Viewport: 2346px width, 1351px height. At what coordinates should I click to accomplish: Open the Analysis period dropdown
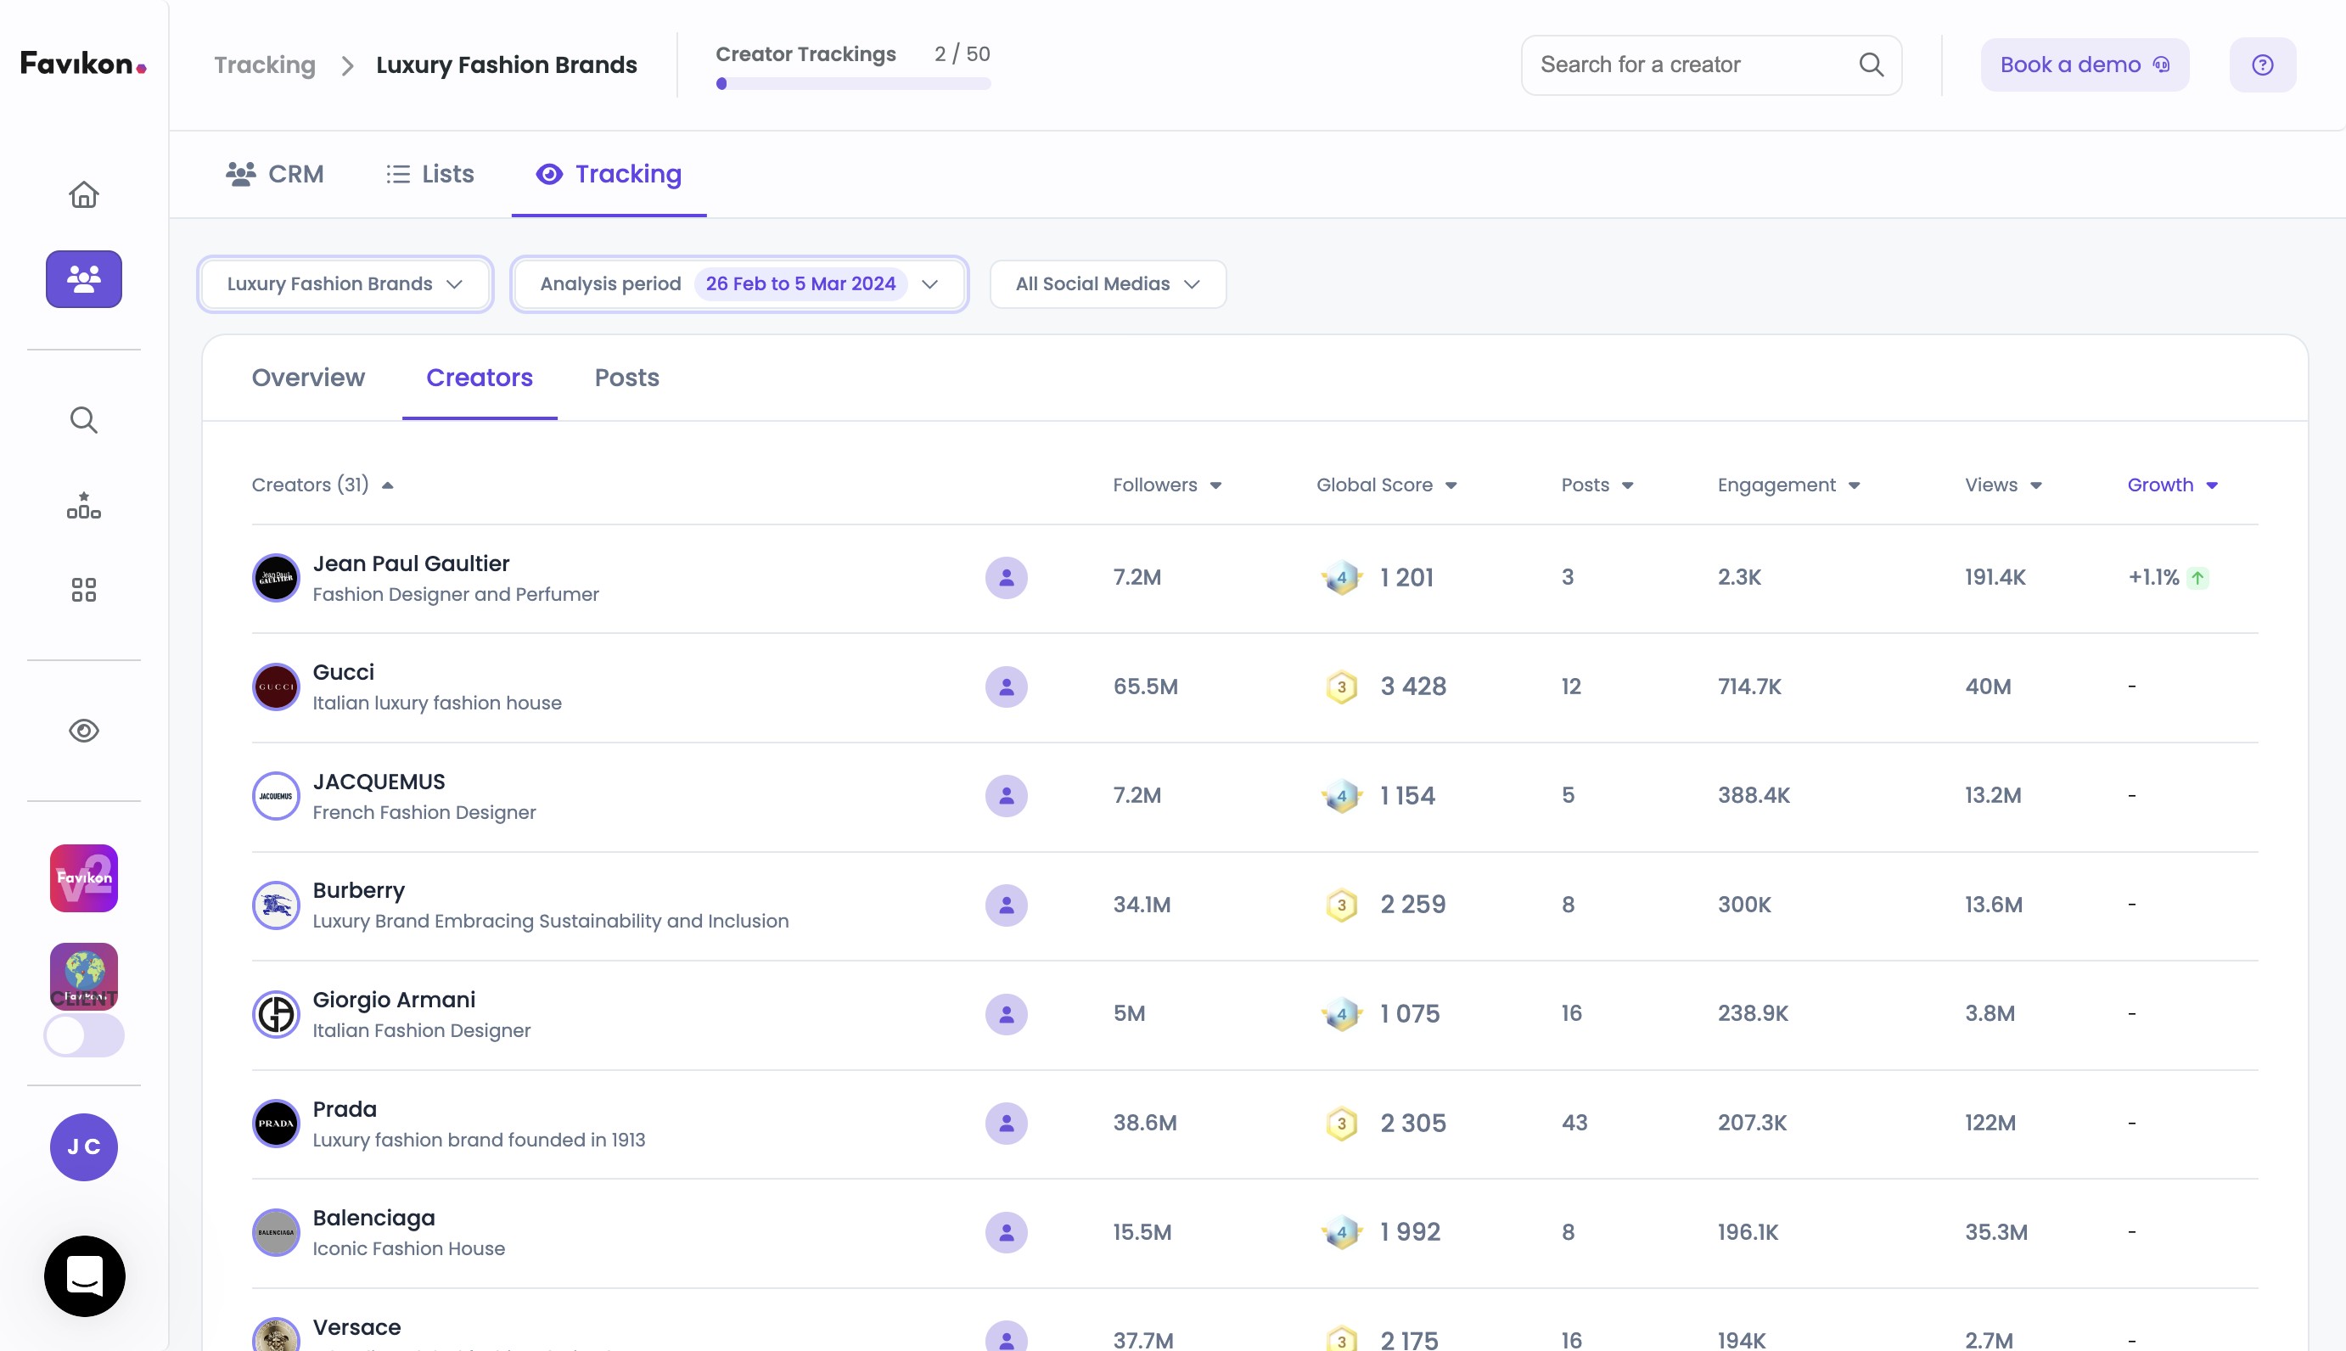(x=738, y=284)
